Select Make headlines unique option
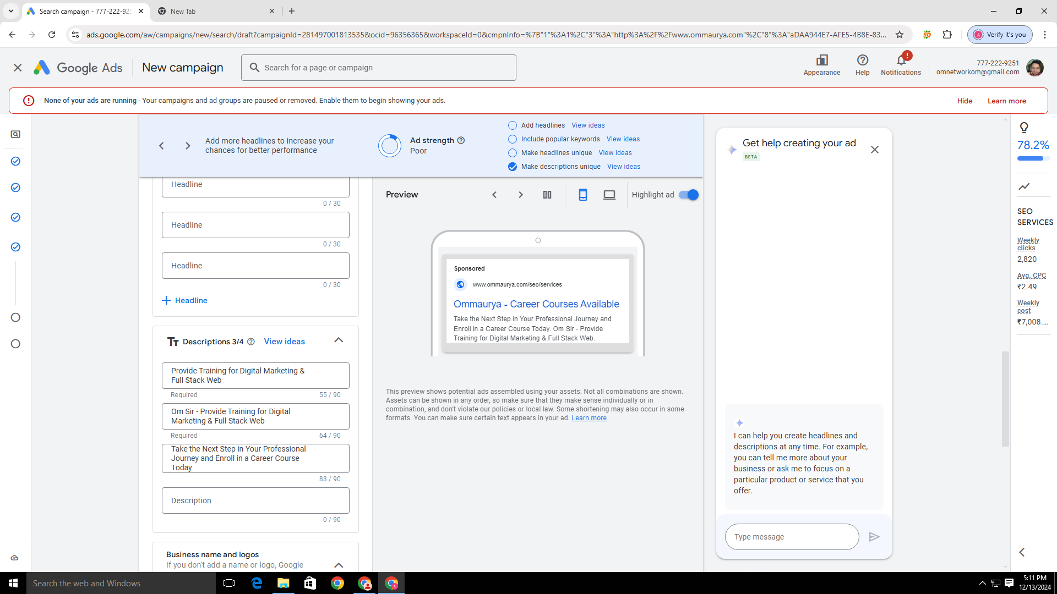This screenshot has width=1057, height=594. [513, 153]
